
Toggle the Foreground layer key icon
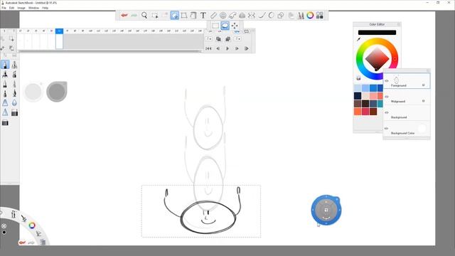[x=424, y=85]
